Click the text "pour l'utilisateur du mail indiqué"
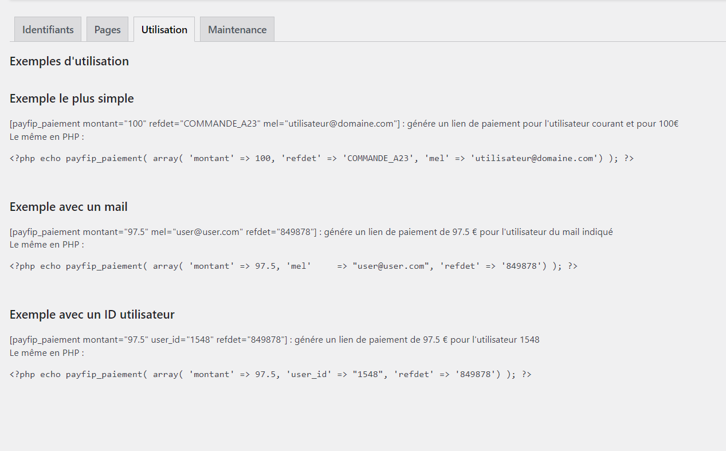This screenshot has height=451, width=726. (546, 232)
